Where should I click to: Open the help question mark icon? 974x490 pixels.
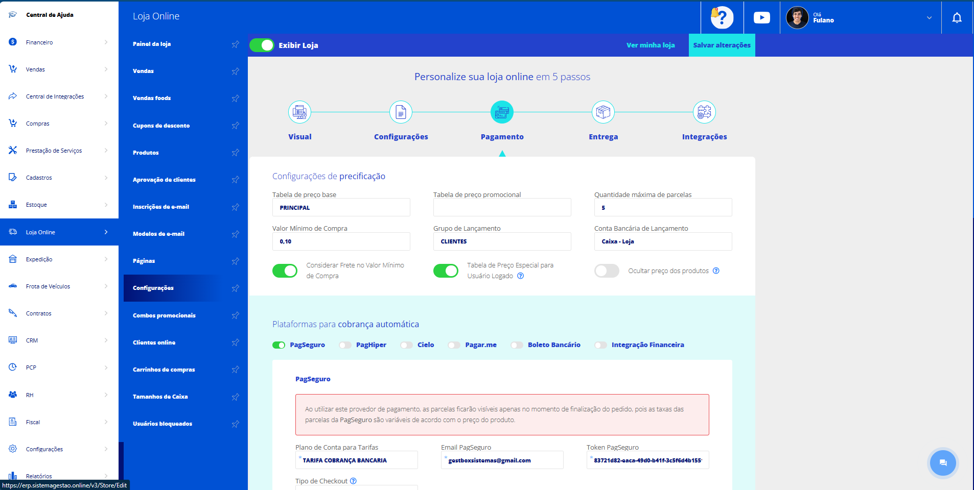722,18
